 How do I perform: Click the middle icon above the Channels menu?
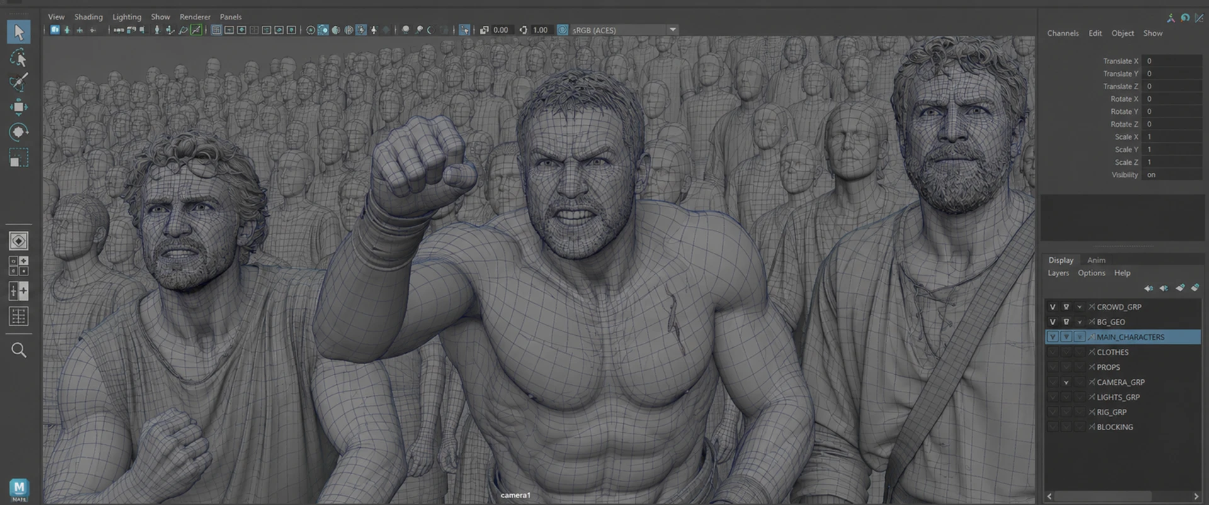[1185, 18]
